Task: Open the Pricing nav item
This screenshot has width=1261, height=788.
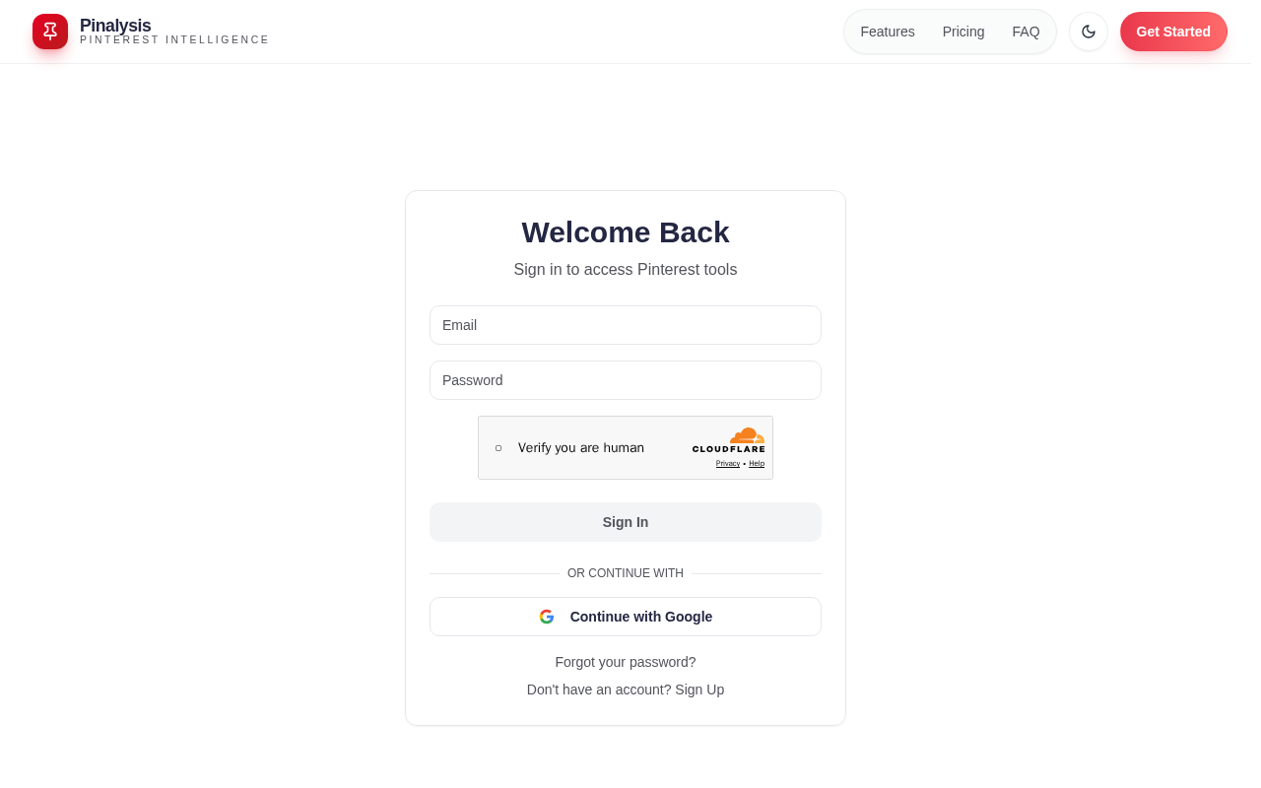Action: 963,32
